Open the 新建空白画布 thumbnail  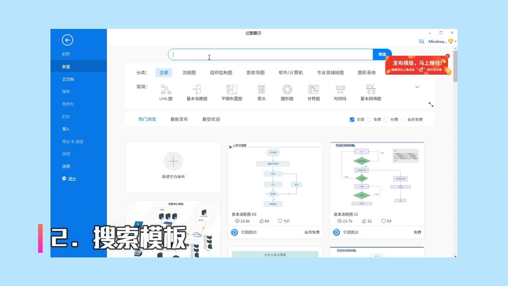pos(174,166)
